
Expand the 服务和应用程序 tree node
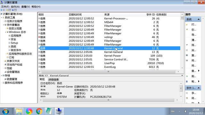click(x=1, y=83)
